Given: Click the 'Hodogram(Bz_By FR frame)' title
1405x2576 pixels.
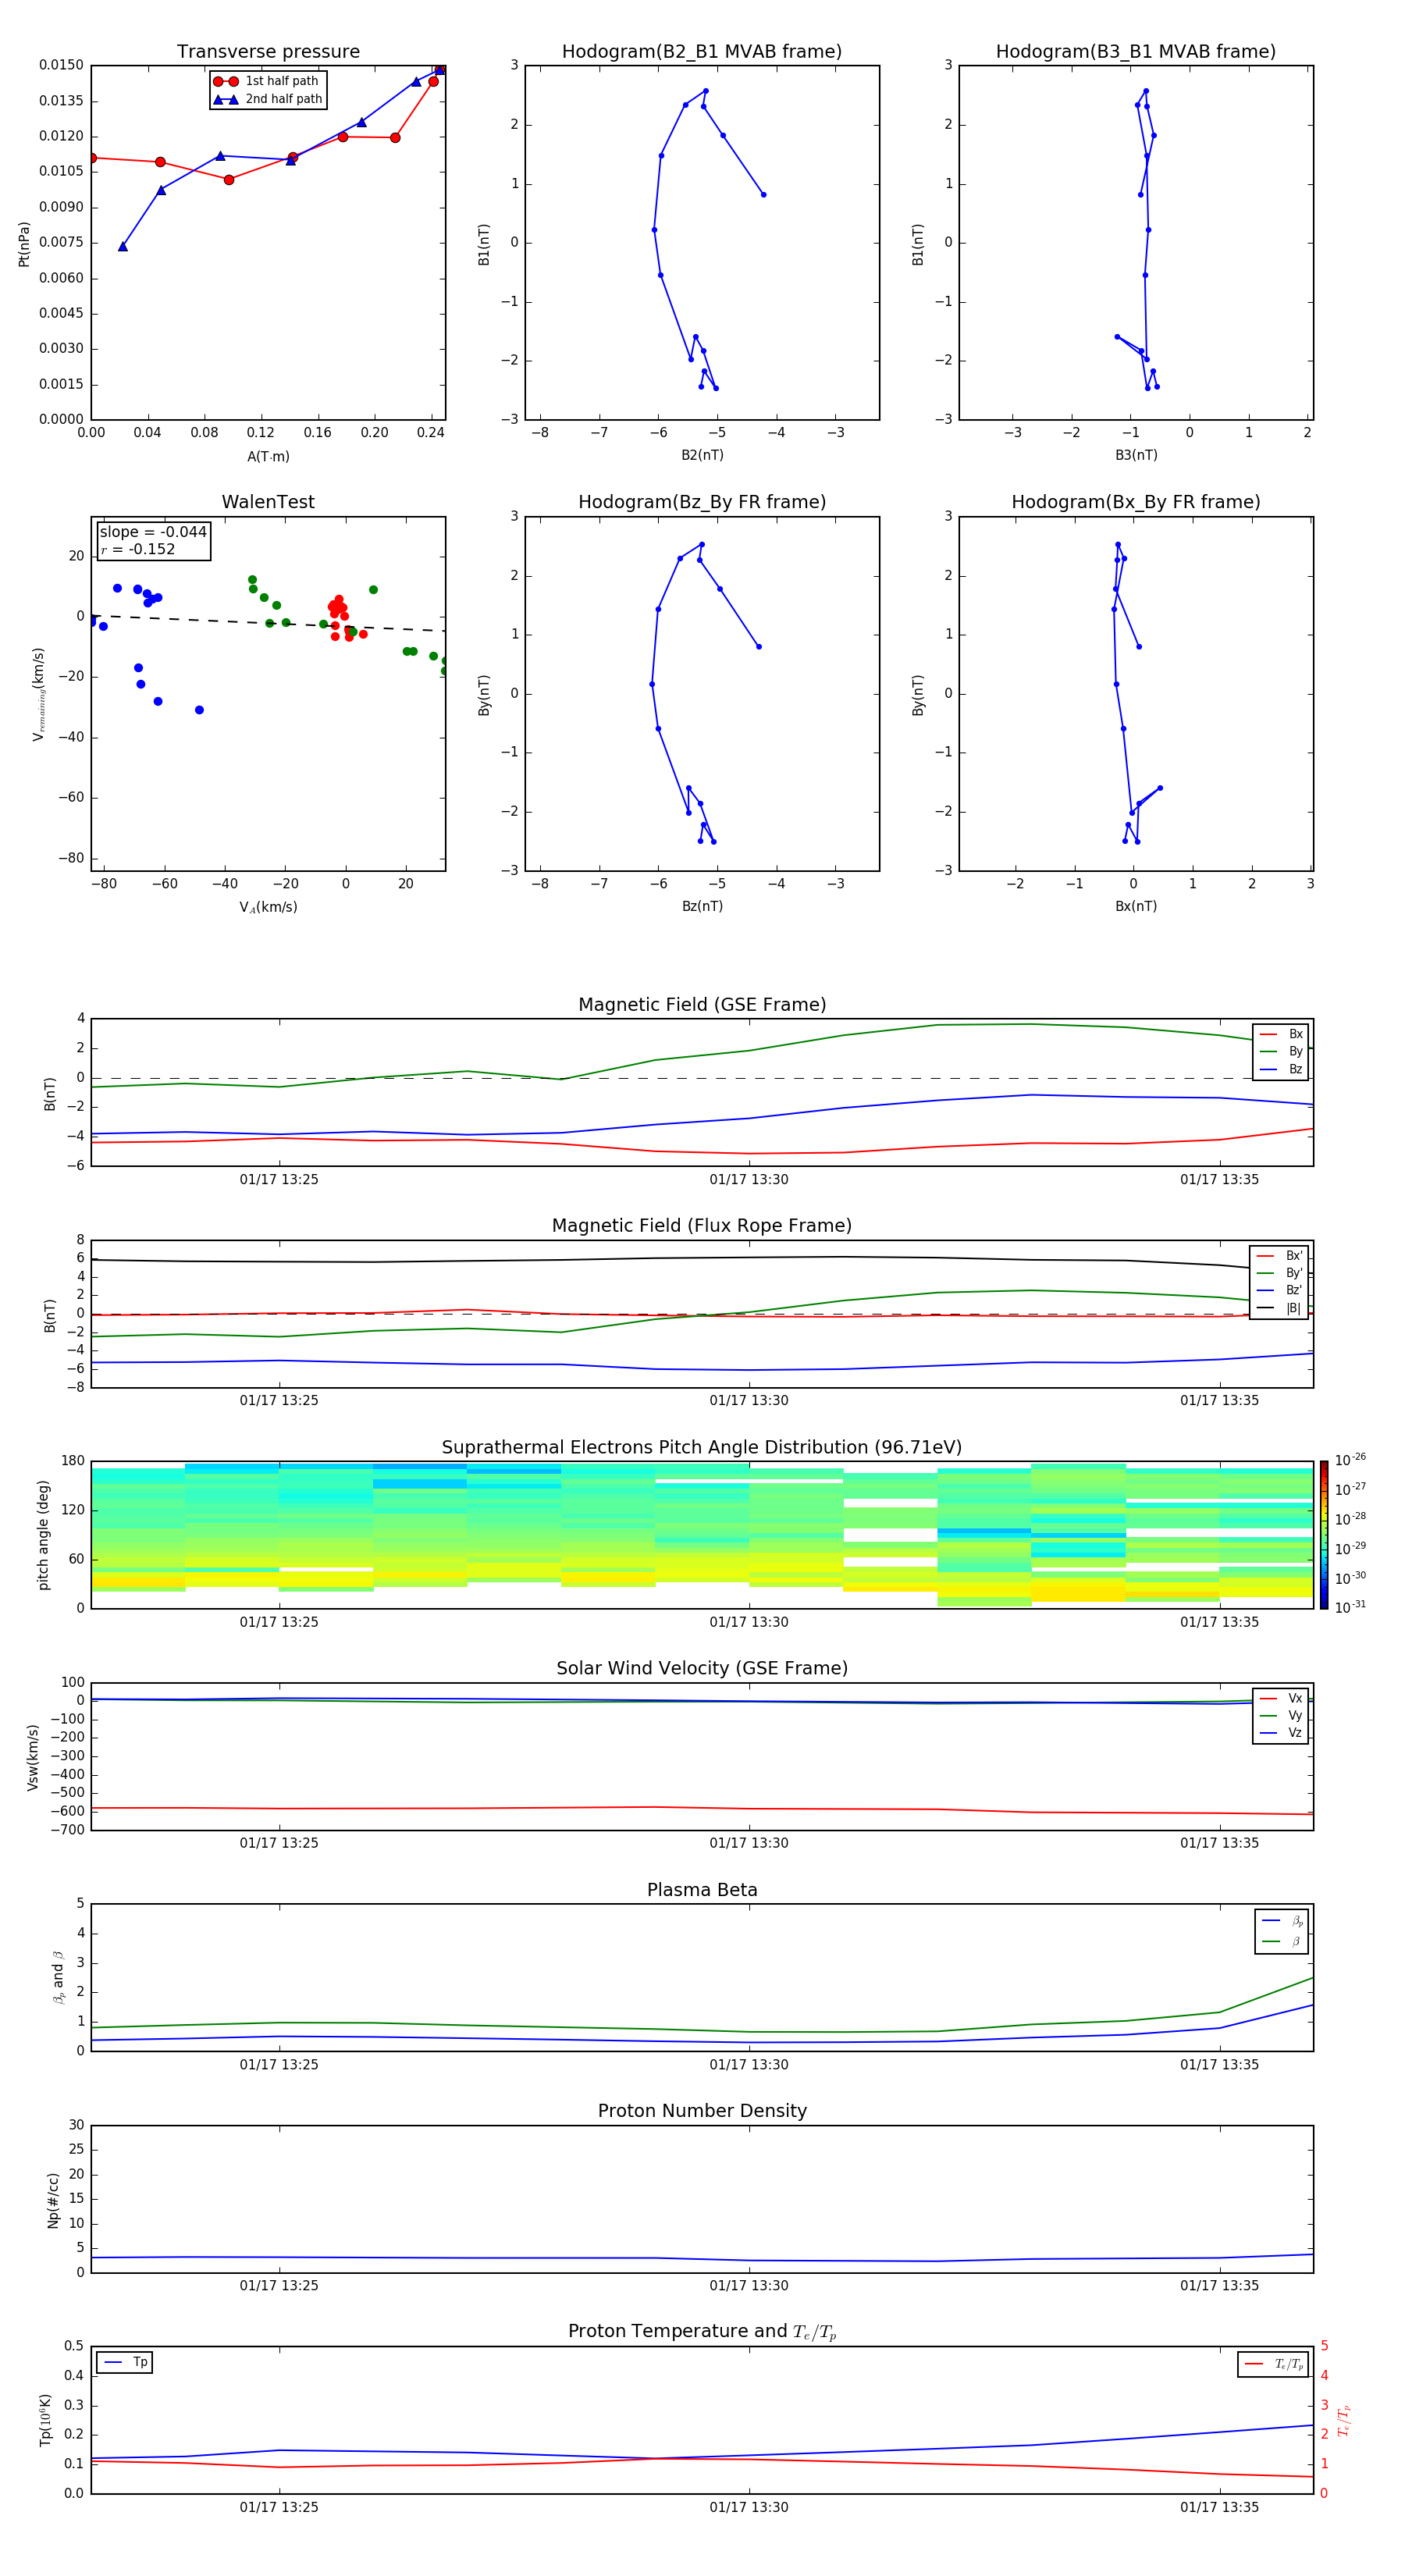Looking at the screenshot, I should click(x=702, y=502).
